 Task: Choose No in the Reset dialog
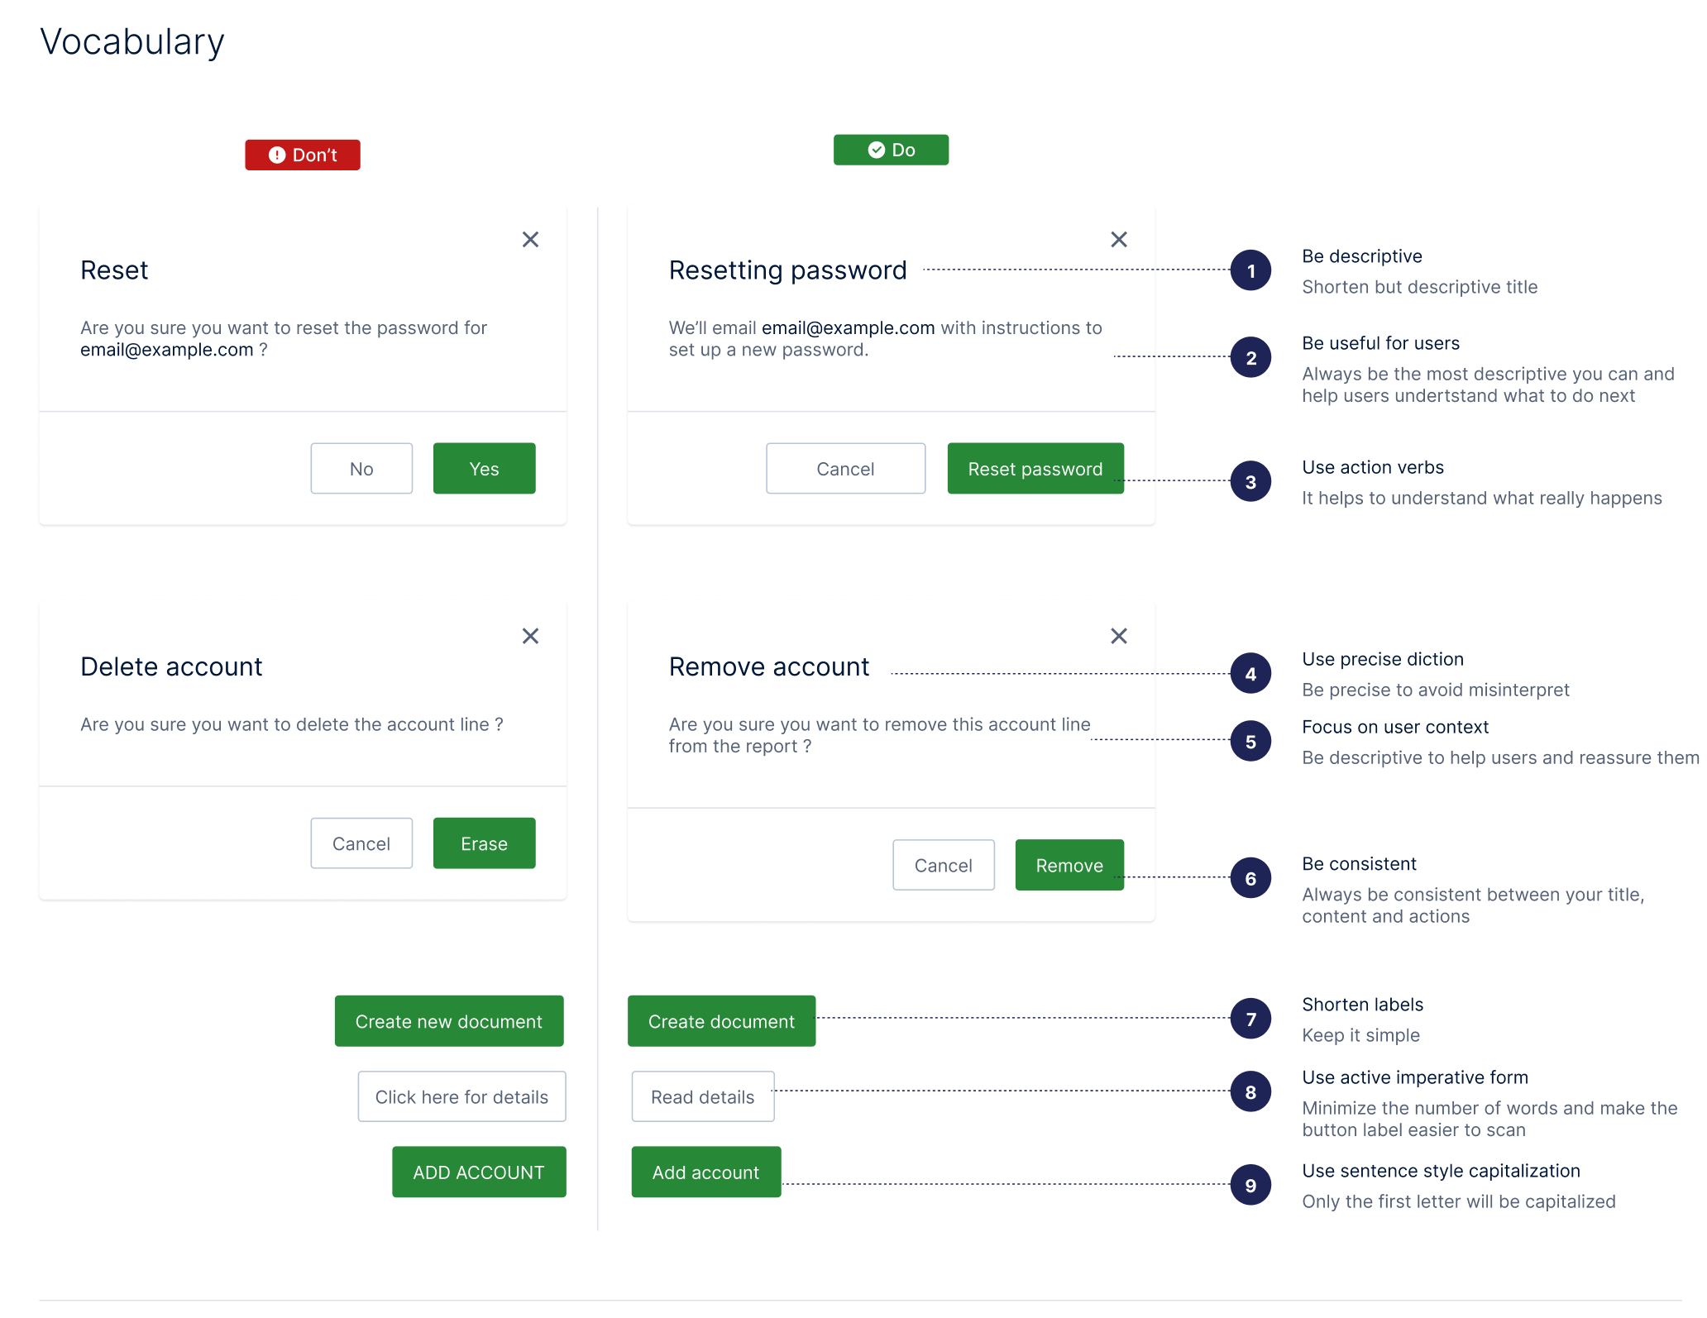(x=361, y=469)
